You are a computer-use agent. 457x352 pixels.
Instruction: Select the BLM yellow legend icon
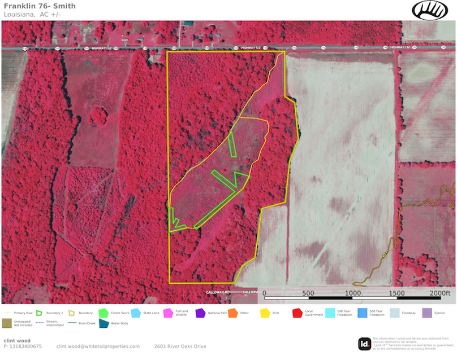point(264,313)
